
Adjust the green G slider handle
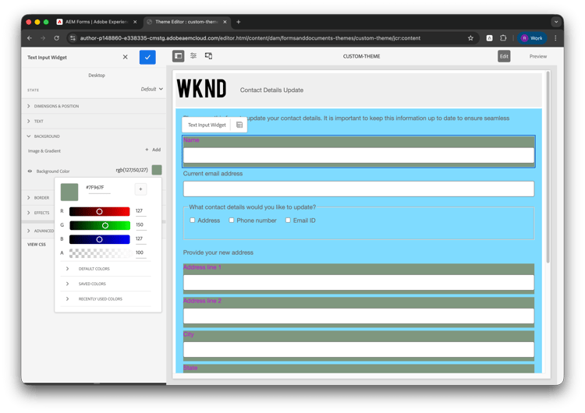pos(105,225)
